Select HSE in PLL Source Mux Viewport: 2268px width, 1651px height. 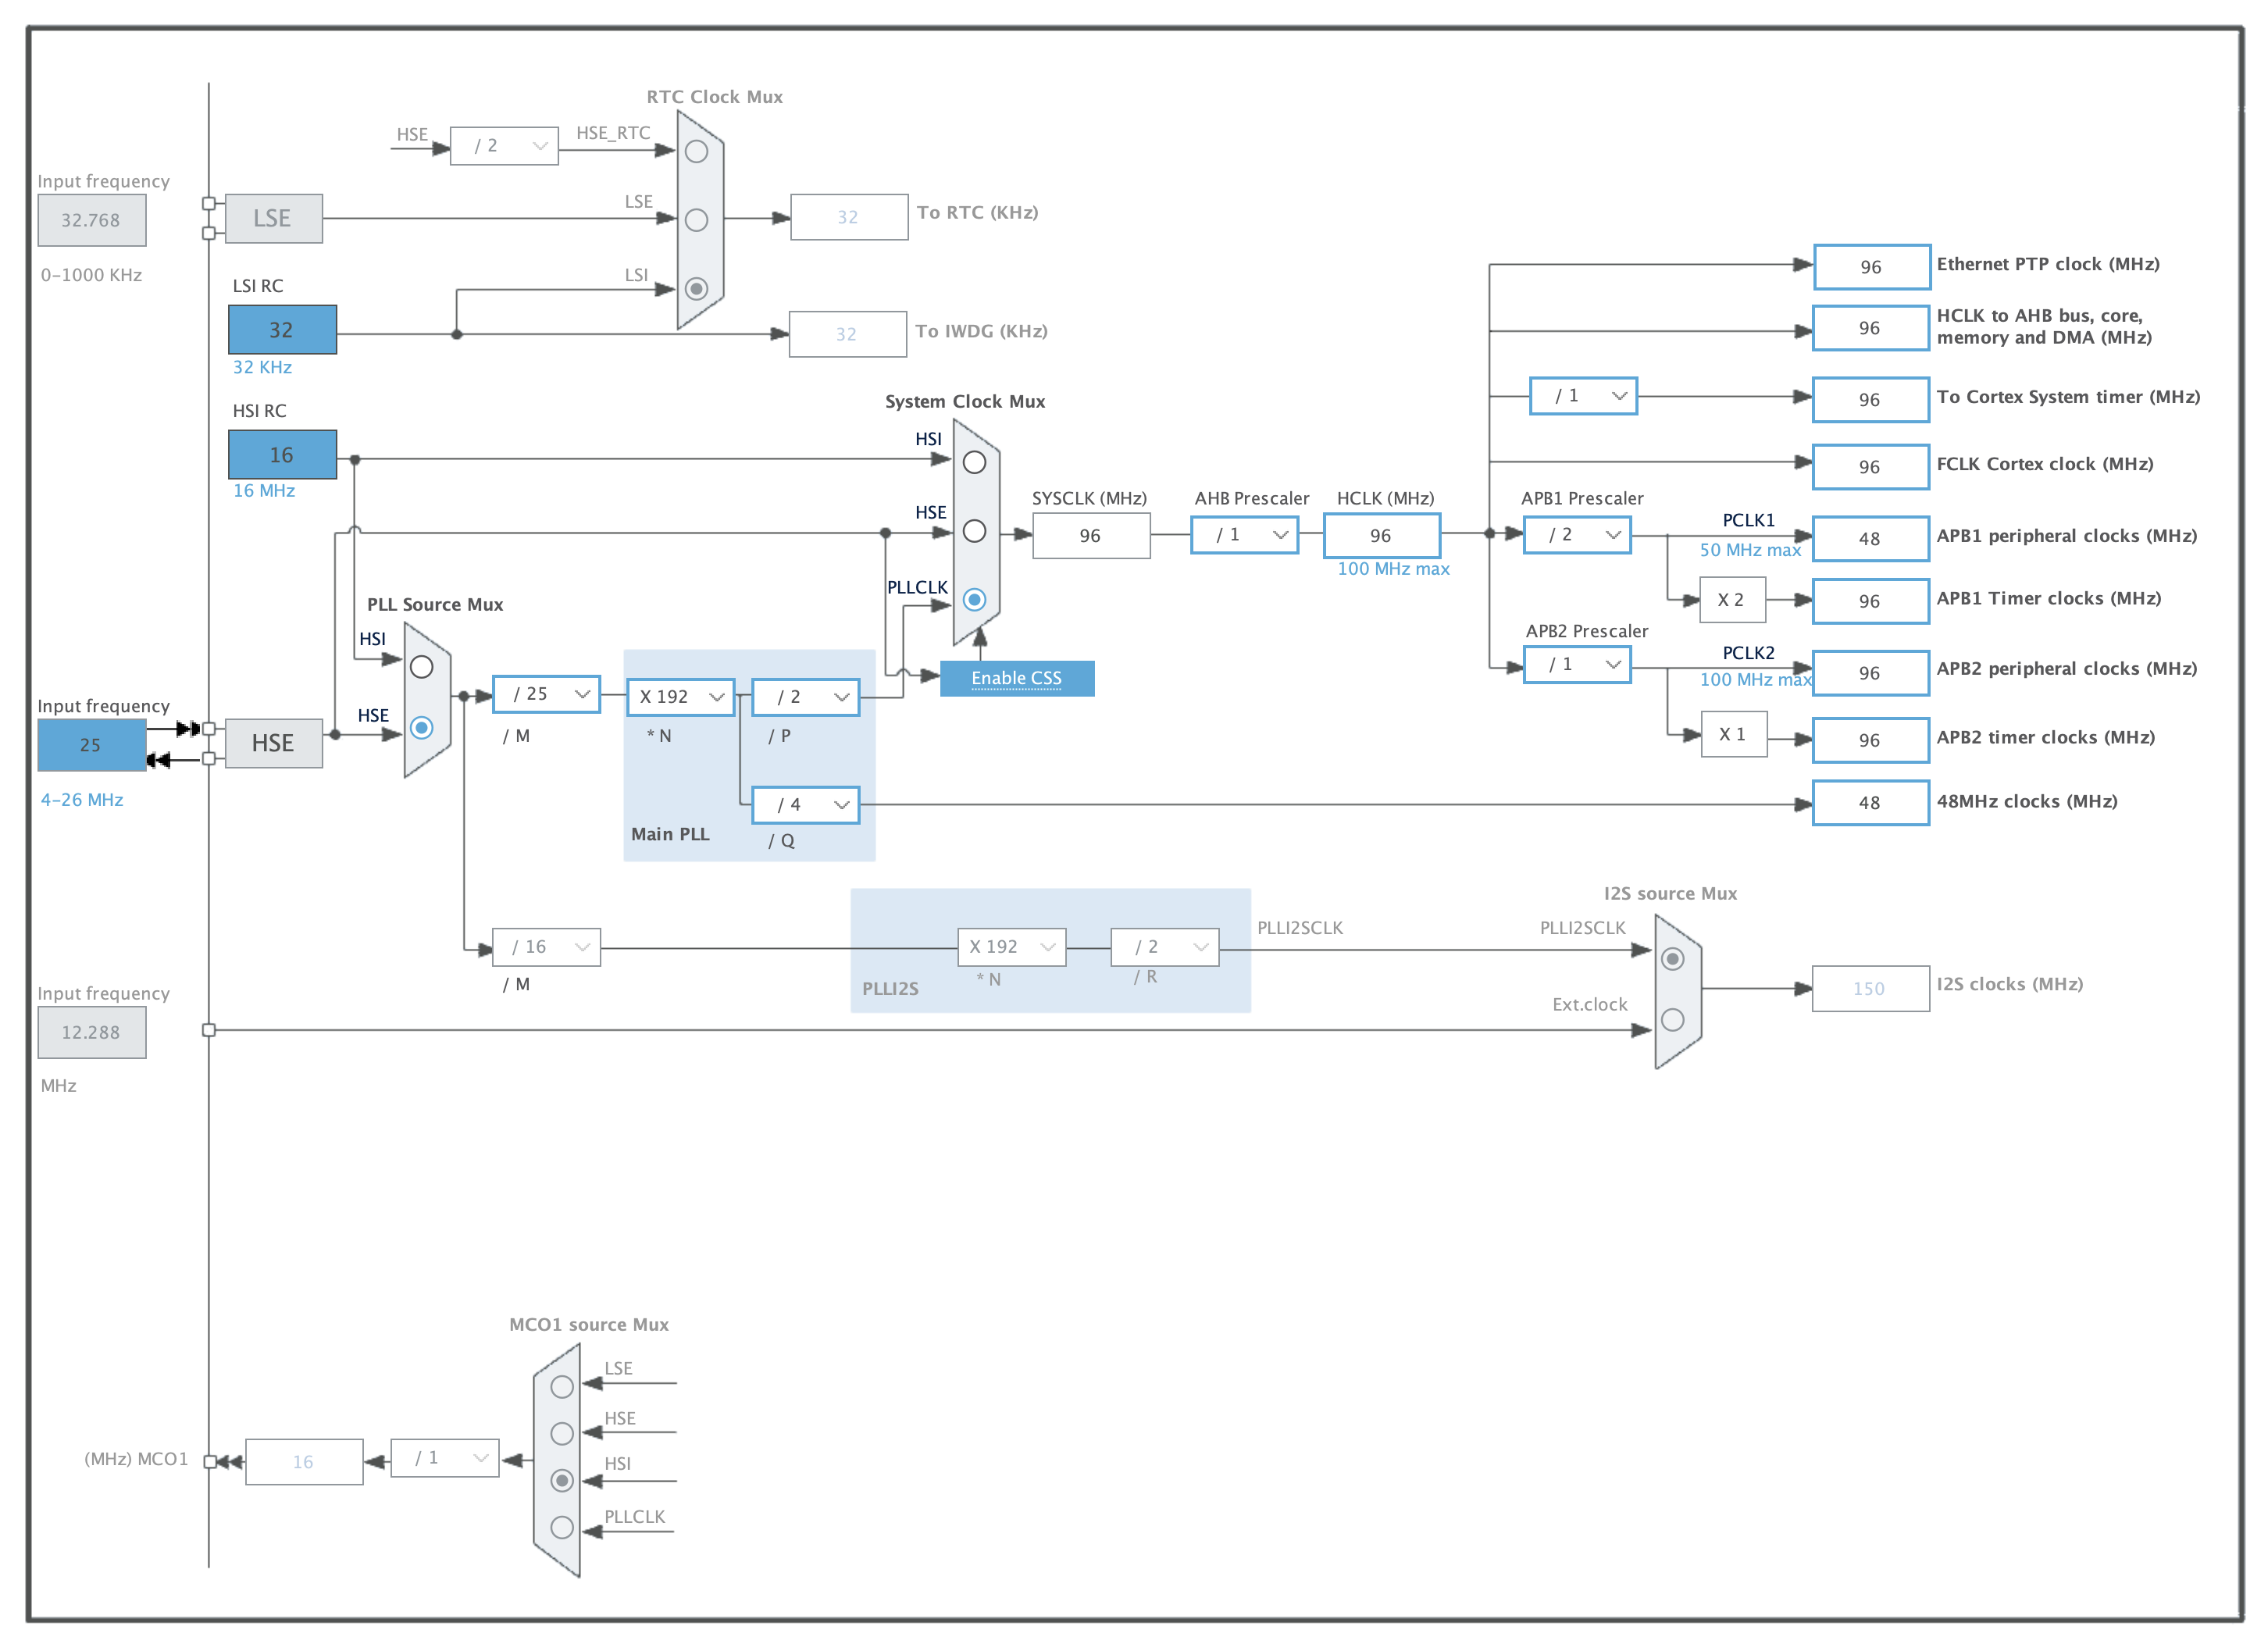click(x=422, y=728)
